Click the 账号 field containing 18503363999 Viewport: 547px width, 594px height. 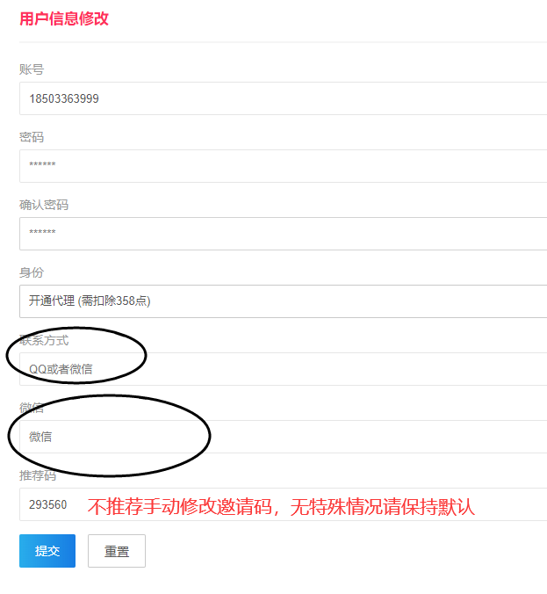pos(283,98)
